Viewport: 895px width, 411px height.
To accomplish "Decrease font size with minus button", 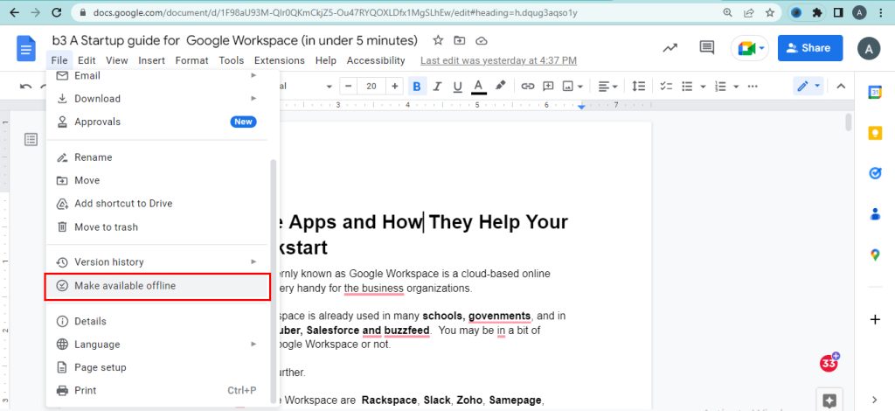I will coord(348,87).
